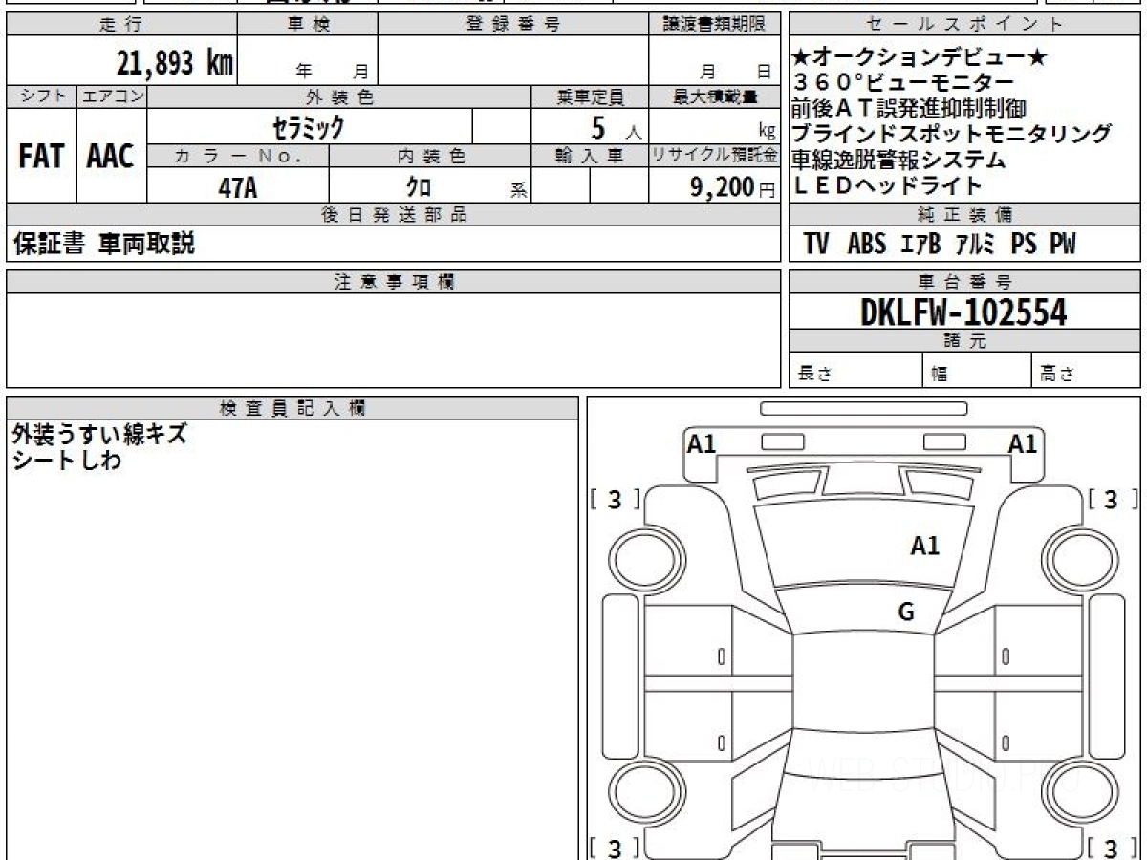Select the exterior color セラミック
Viewport: 1147px width, 860px height.
pyautogui.click(x=309, y=127)
